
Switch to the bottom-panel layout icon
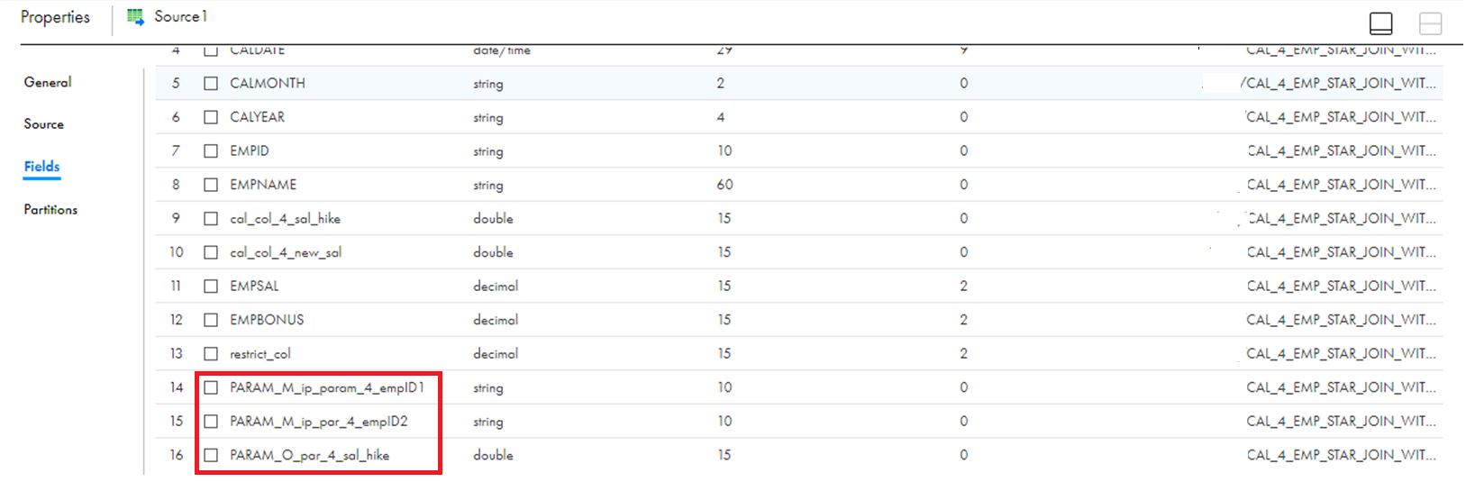(x=1380, y=23)
